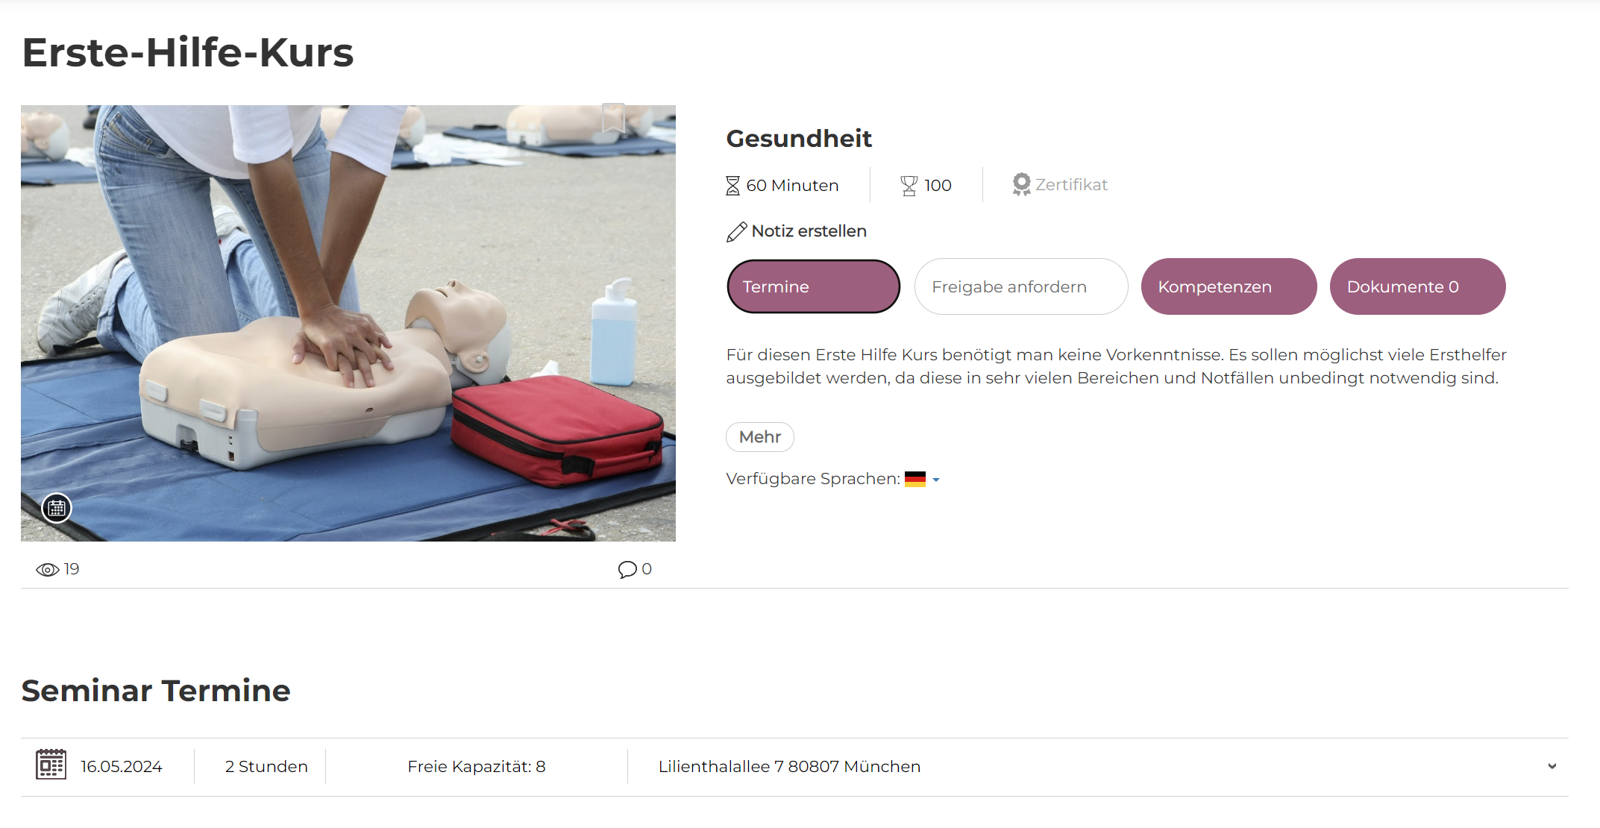Click the eye views icon
Screen dimensions: 1600x828
47,570
